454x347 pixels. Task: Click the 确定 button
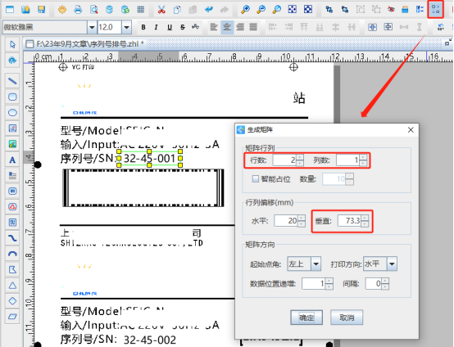pyautogui.click(x=306, y=318)
